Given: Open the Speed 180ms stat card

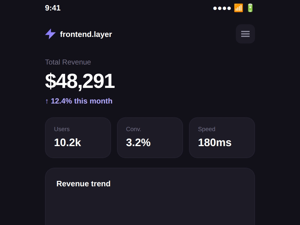Looking at the screenshot, I should [x=222, y=138].
